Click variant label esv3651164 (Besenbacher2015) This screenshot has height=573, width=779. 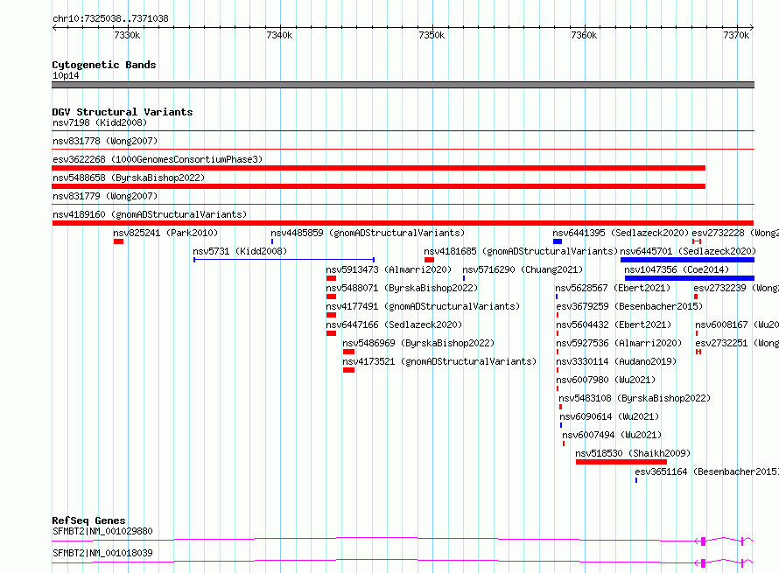[x=706, y=472]
